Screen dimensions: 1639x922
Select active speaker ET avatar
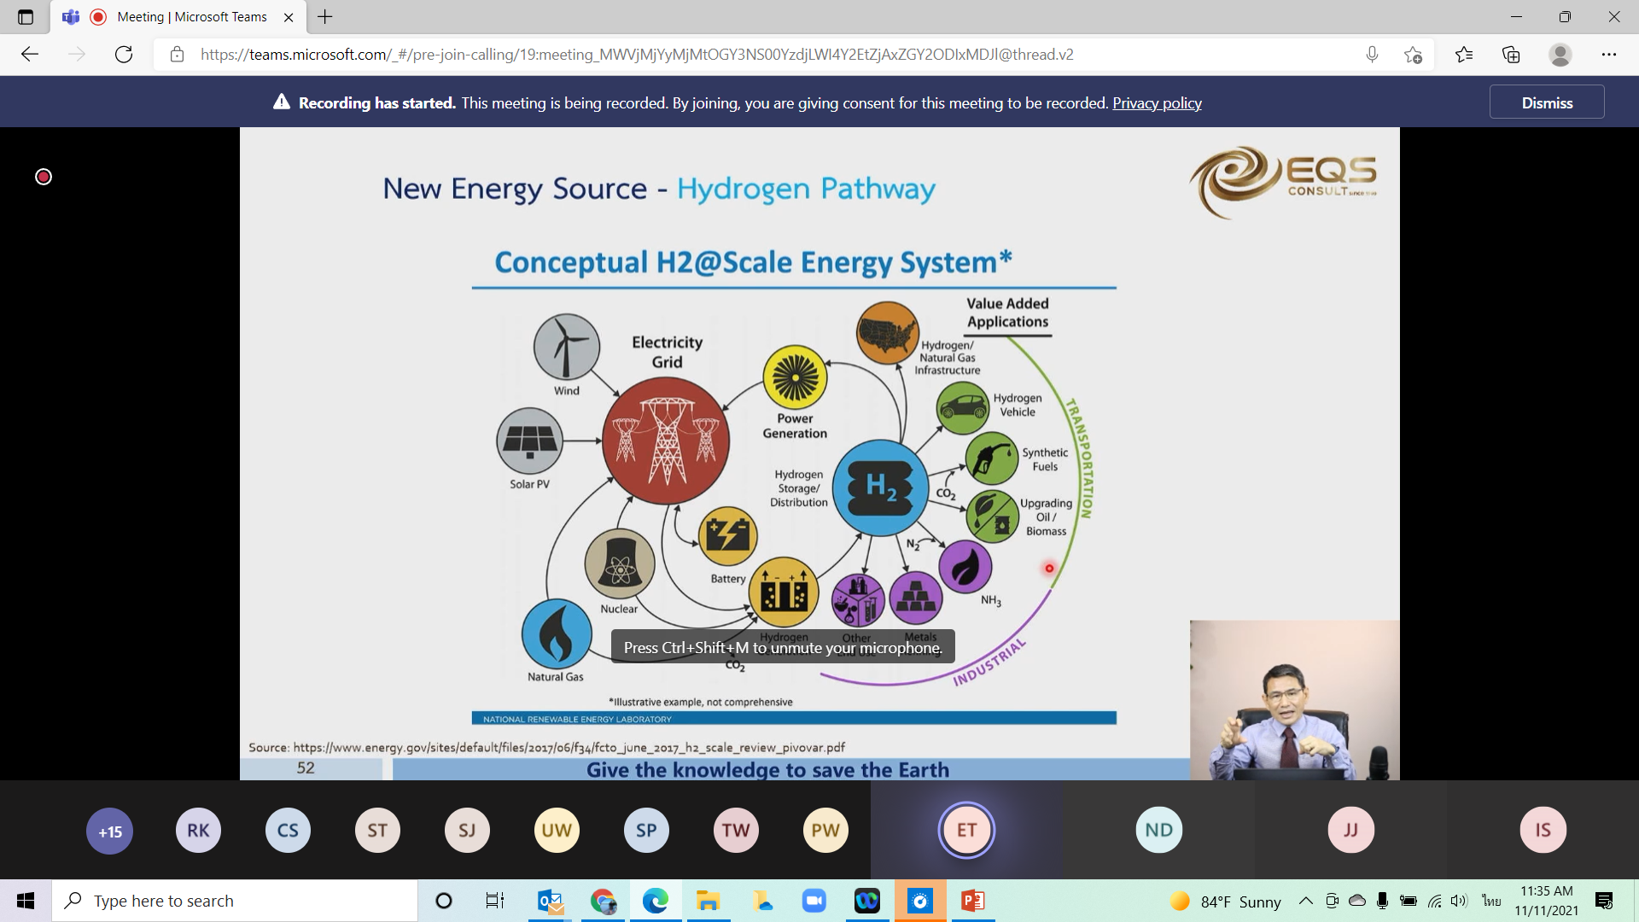pyautogui.click(x=966, y=830)
